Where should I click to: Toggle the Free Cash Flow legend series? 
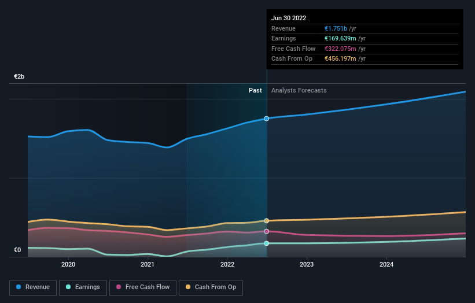click(x=143, y=287)
